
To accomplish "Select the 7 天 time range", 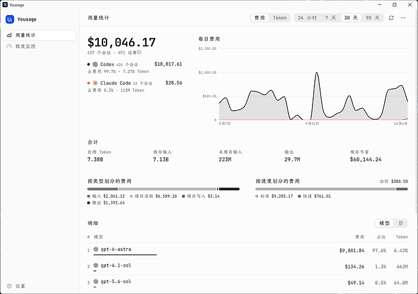I will (x=330, y=18).
